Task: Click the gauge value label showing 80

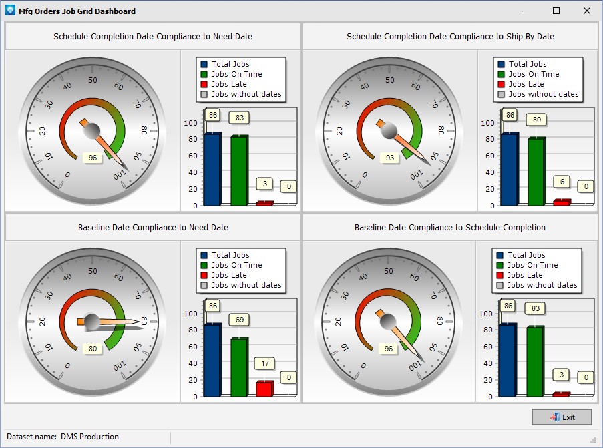Action: (x=92, y=349)
